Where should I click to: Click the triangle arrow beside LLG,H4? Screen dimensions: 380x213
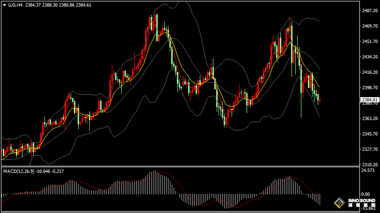(4, 5)
